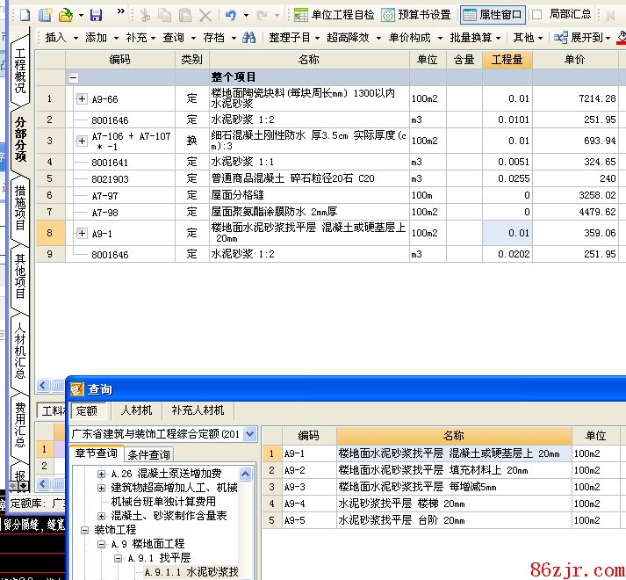
Task: Switch to the 人材机 tab
Action: coord(137,410)
